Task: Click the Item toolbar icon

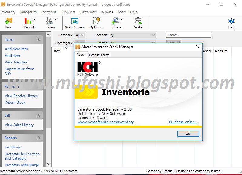Action: (x=8, y=21)
